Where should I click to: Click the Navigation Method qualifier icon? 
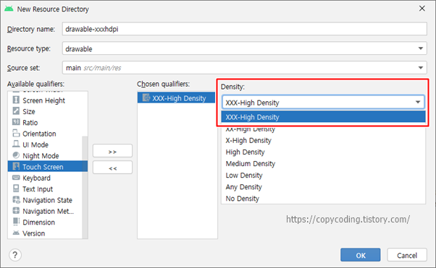16,211
